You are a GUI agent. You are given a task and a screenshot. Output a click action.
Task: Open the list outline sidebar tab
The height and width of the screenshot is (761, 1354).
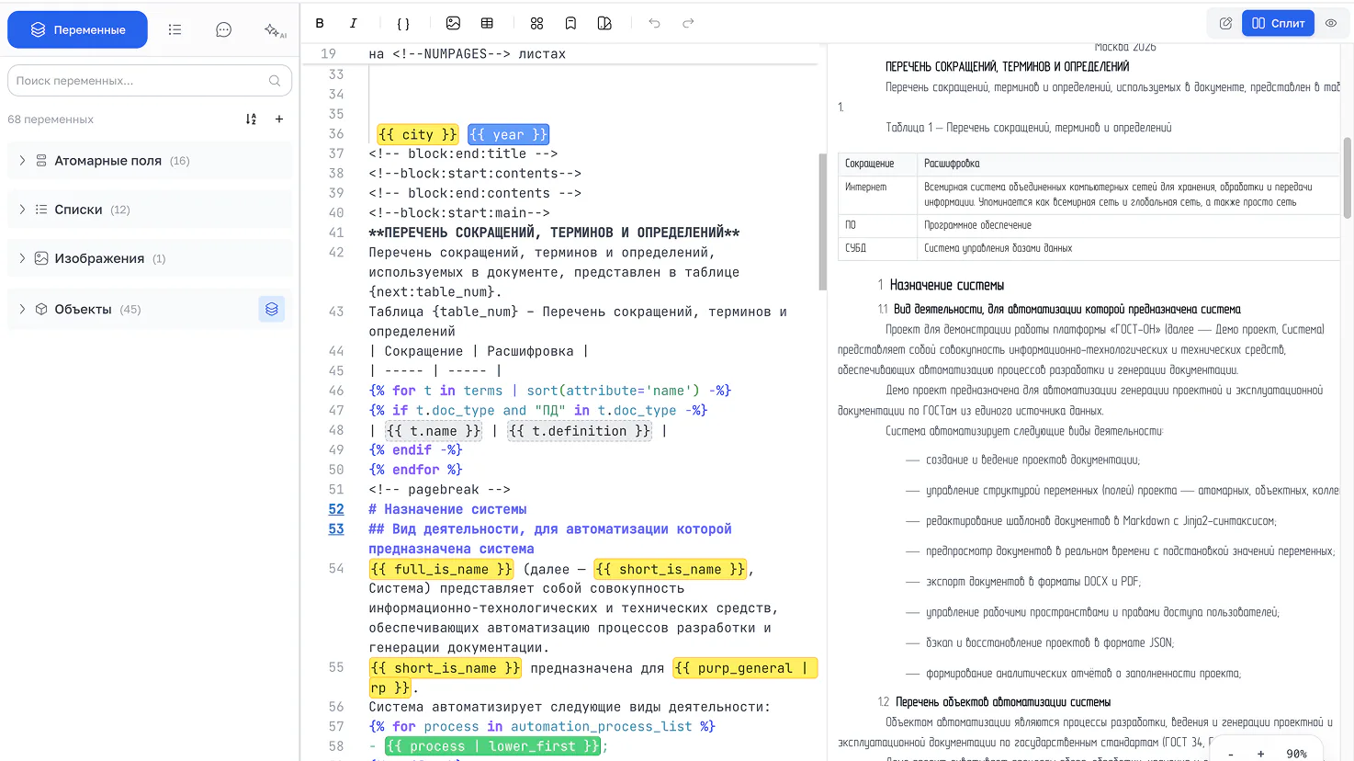pos(175,29)
